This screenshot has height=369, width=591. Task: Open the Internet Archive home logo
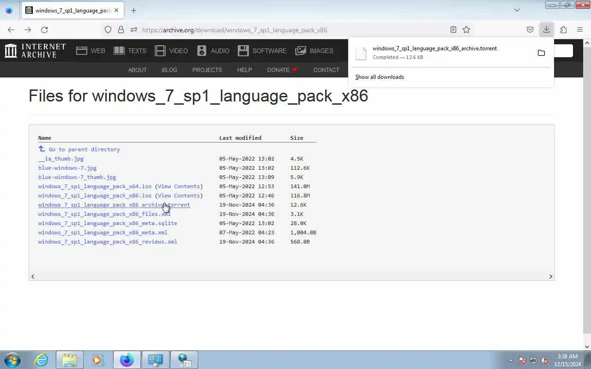click(x=35, y=51)
